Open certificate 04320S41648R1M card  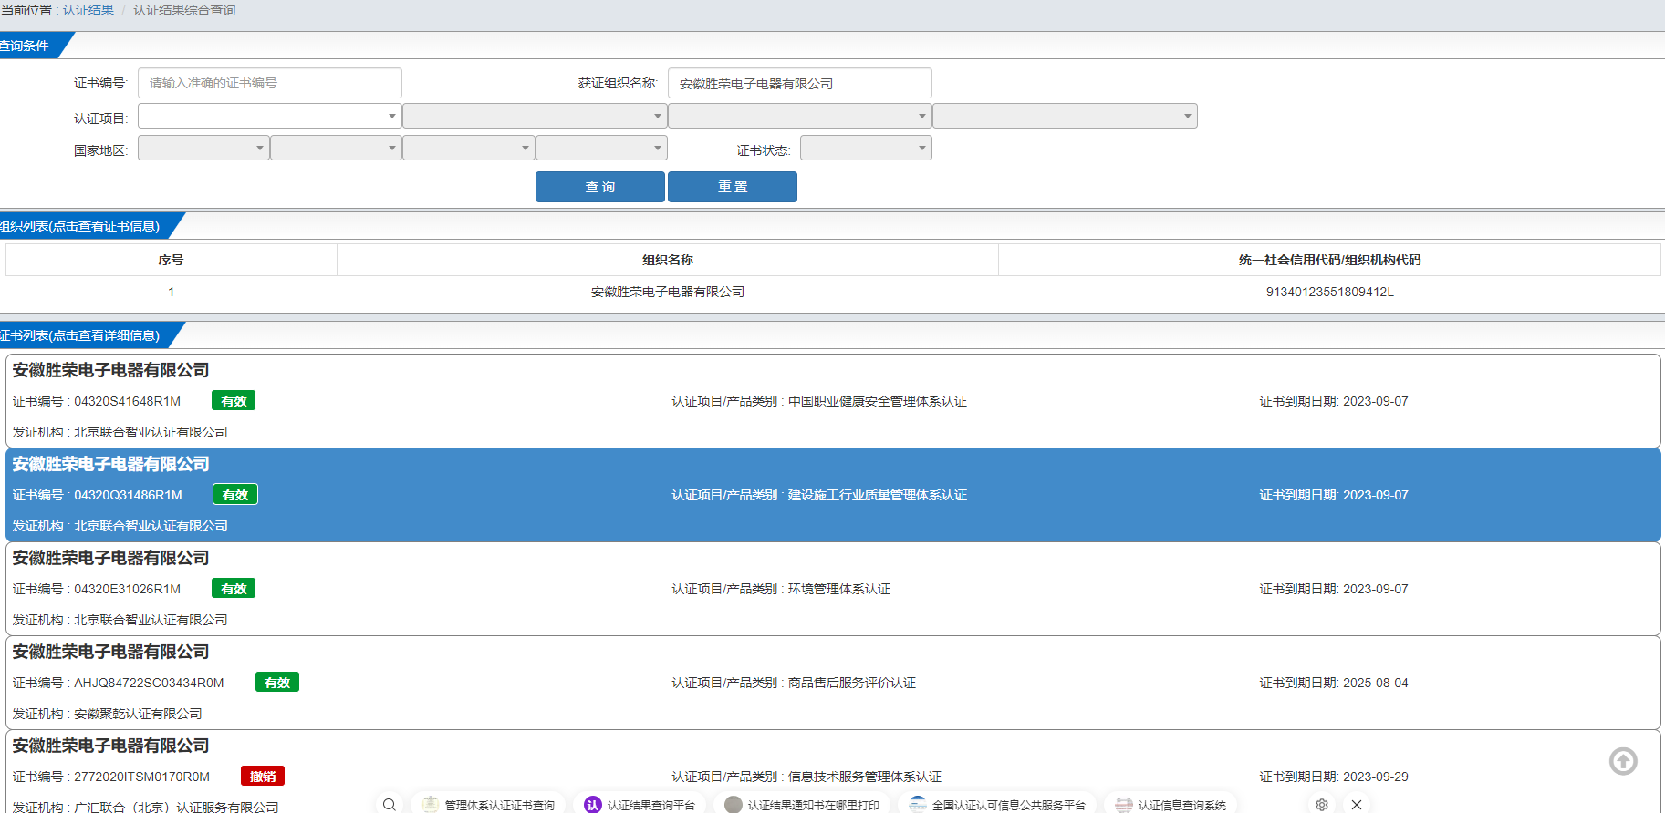click(x=832, y=401)
